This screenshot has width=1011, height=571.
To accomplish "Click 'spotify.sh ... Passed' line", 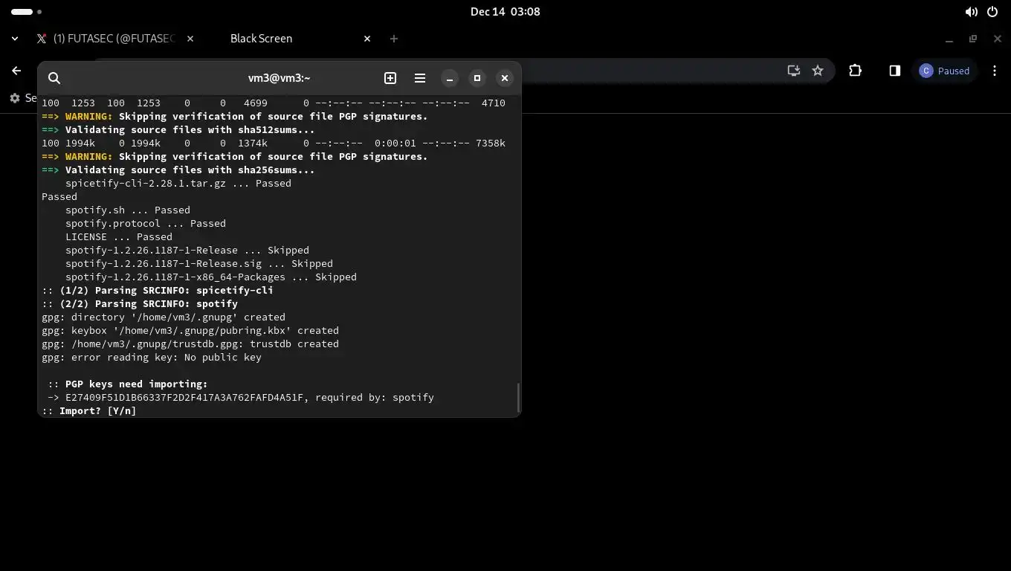I will pos(128,210).
